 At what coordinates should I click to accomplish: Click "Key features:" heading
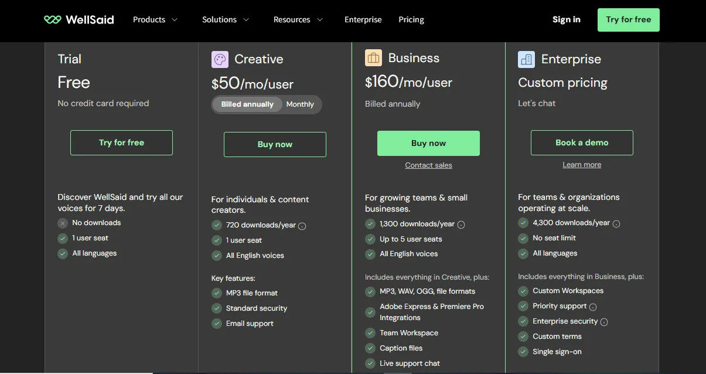[233, 278]
